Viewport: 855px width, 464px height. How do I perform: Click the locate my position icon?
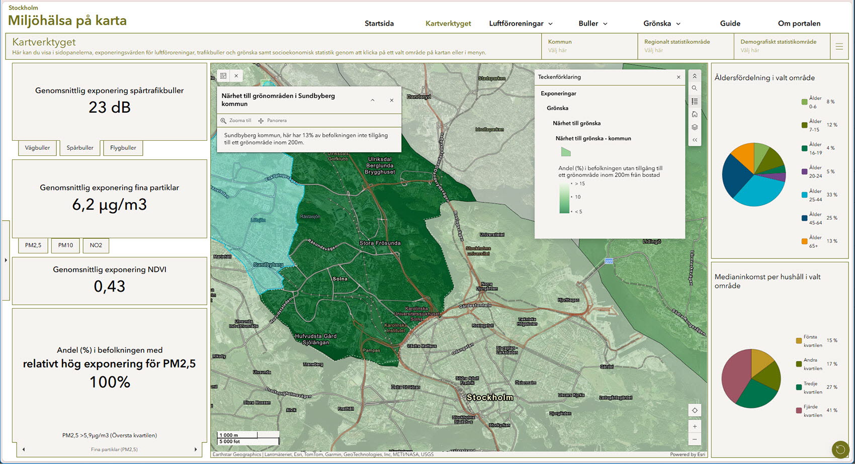pos(695,410)
